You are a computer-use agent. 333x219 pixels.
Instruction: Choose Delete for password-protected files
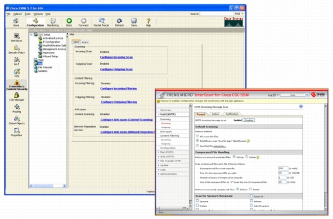coord(247,157)
